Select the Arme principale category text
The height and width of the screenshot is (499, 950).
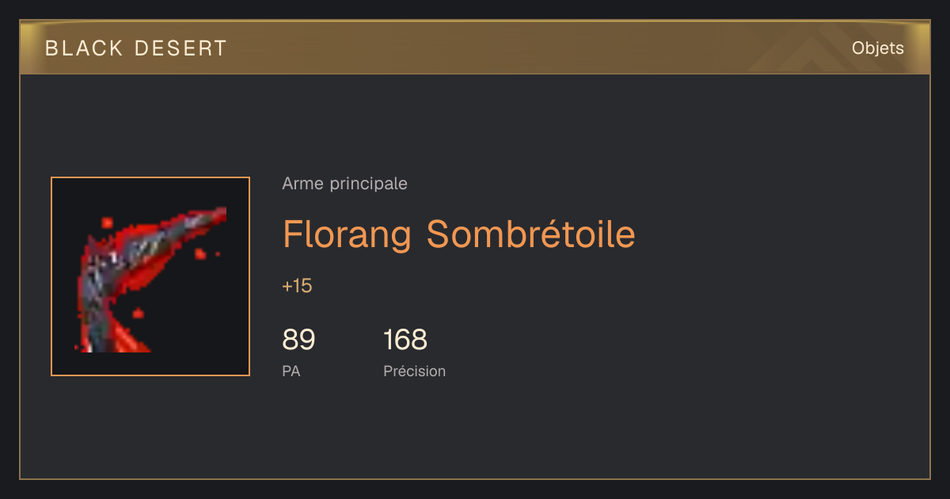click(x=344, y=184)
